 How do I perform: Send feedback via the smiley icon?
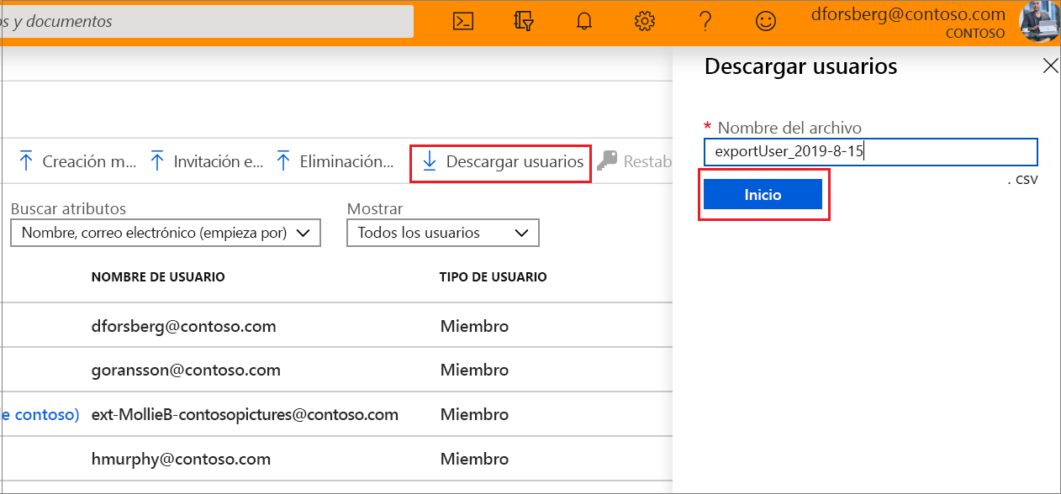(x=766, y=21)
